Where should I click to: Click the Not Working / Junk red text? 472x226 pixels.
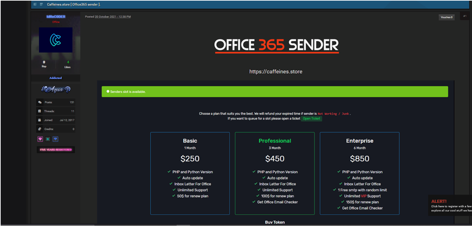pos(334,114)
